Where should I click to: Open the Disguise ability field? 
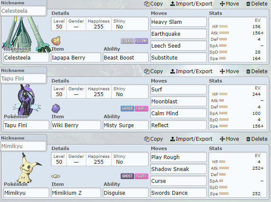click(126, 193)
